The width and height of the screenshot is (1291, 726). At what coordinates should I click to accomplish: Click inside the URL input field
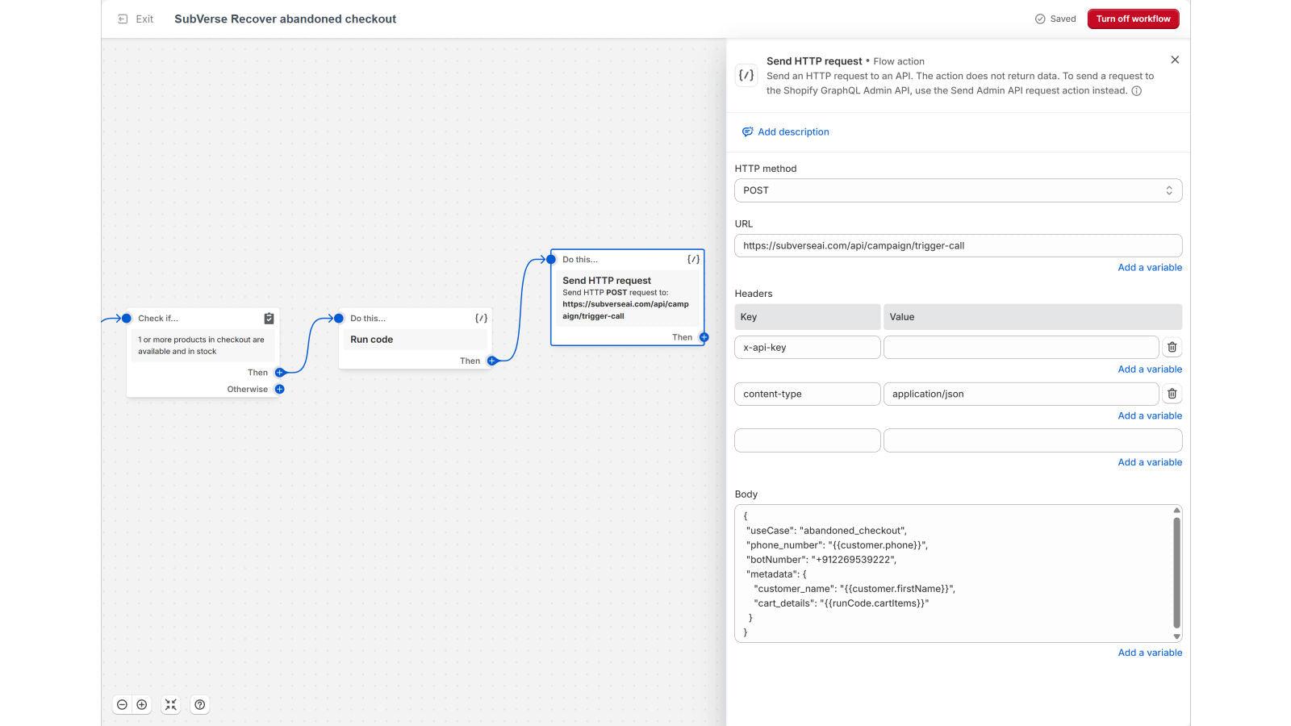click(958, 245)
